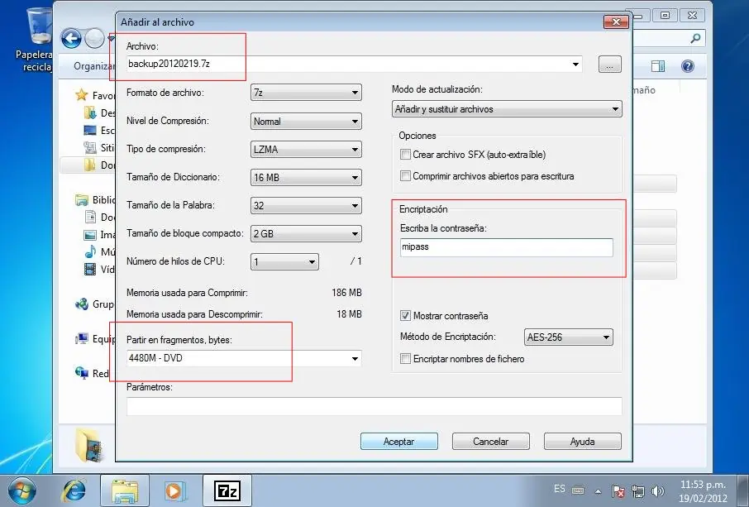Open the Windows Start menu orb
Image resolution: width=749 pixels, height=507 pixels.
(22, 491)
